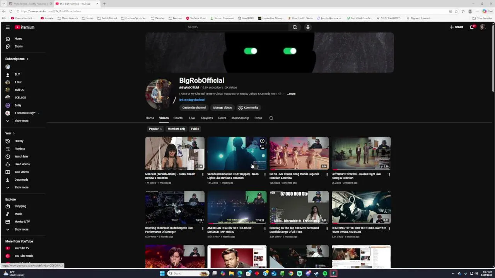Expand channel description with ...more
The width and height of the screenshot is (495, 278).
tap(291, 94)
